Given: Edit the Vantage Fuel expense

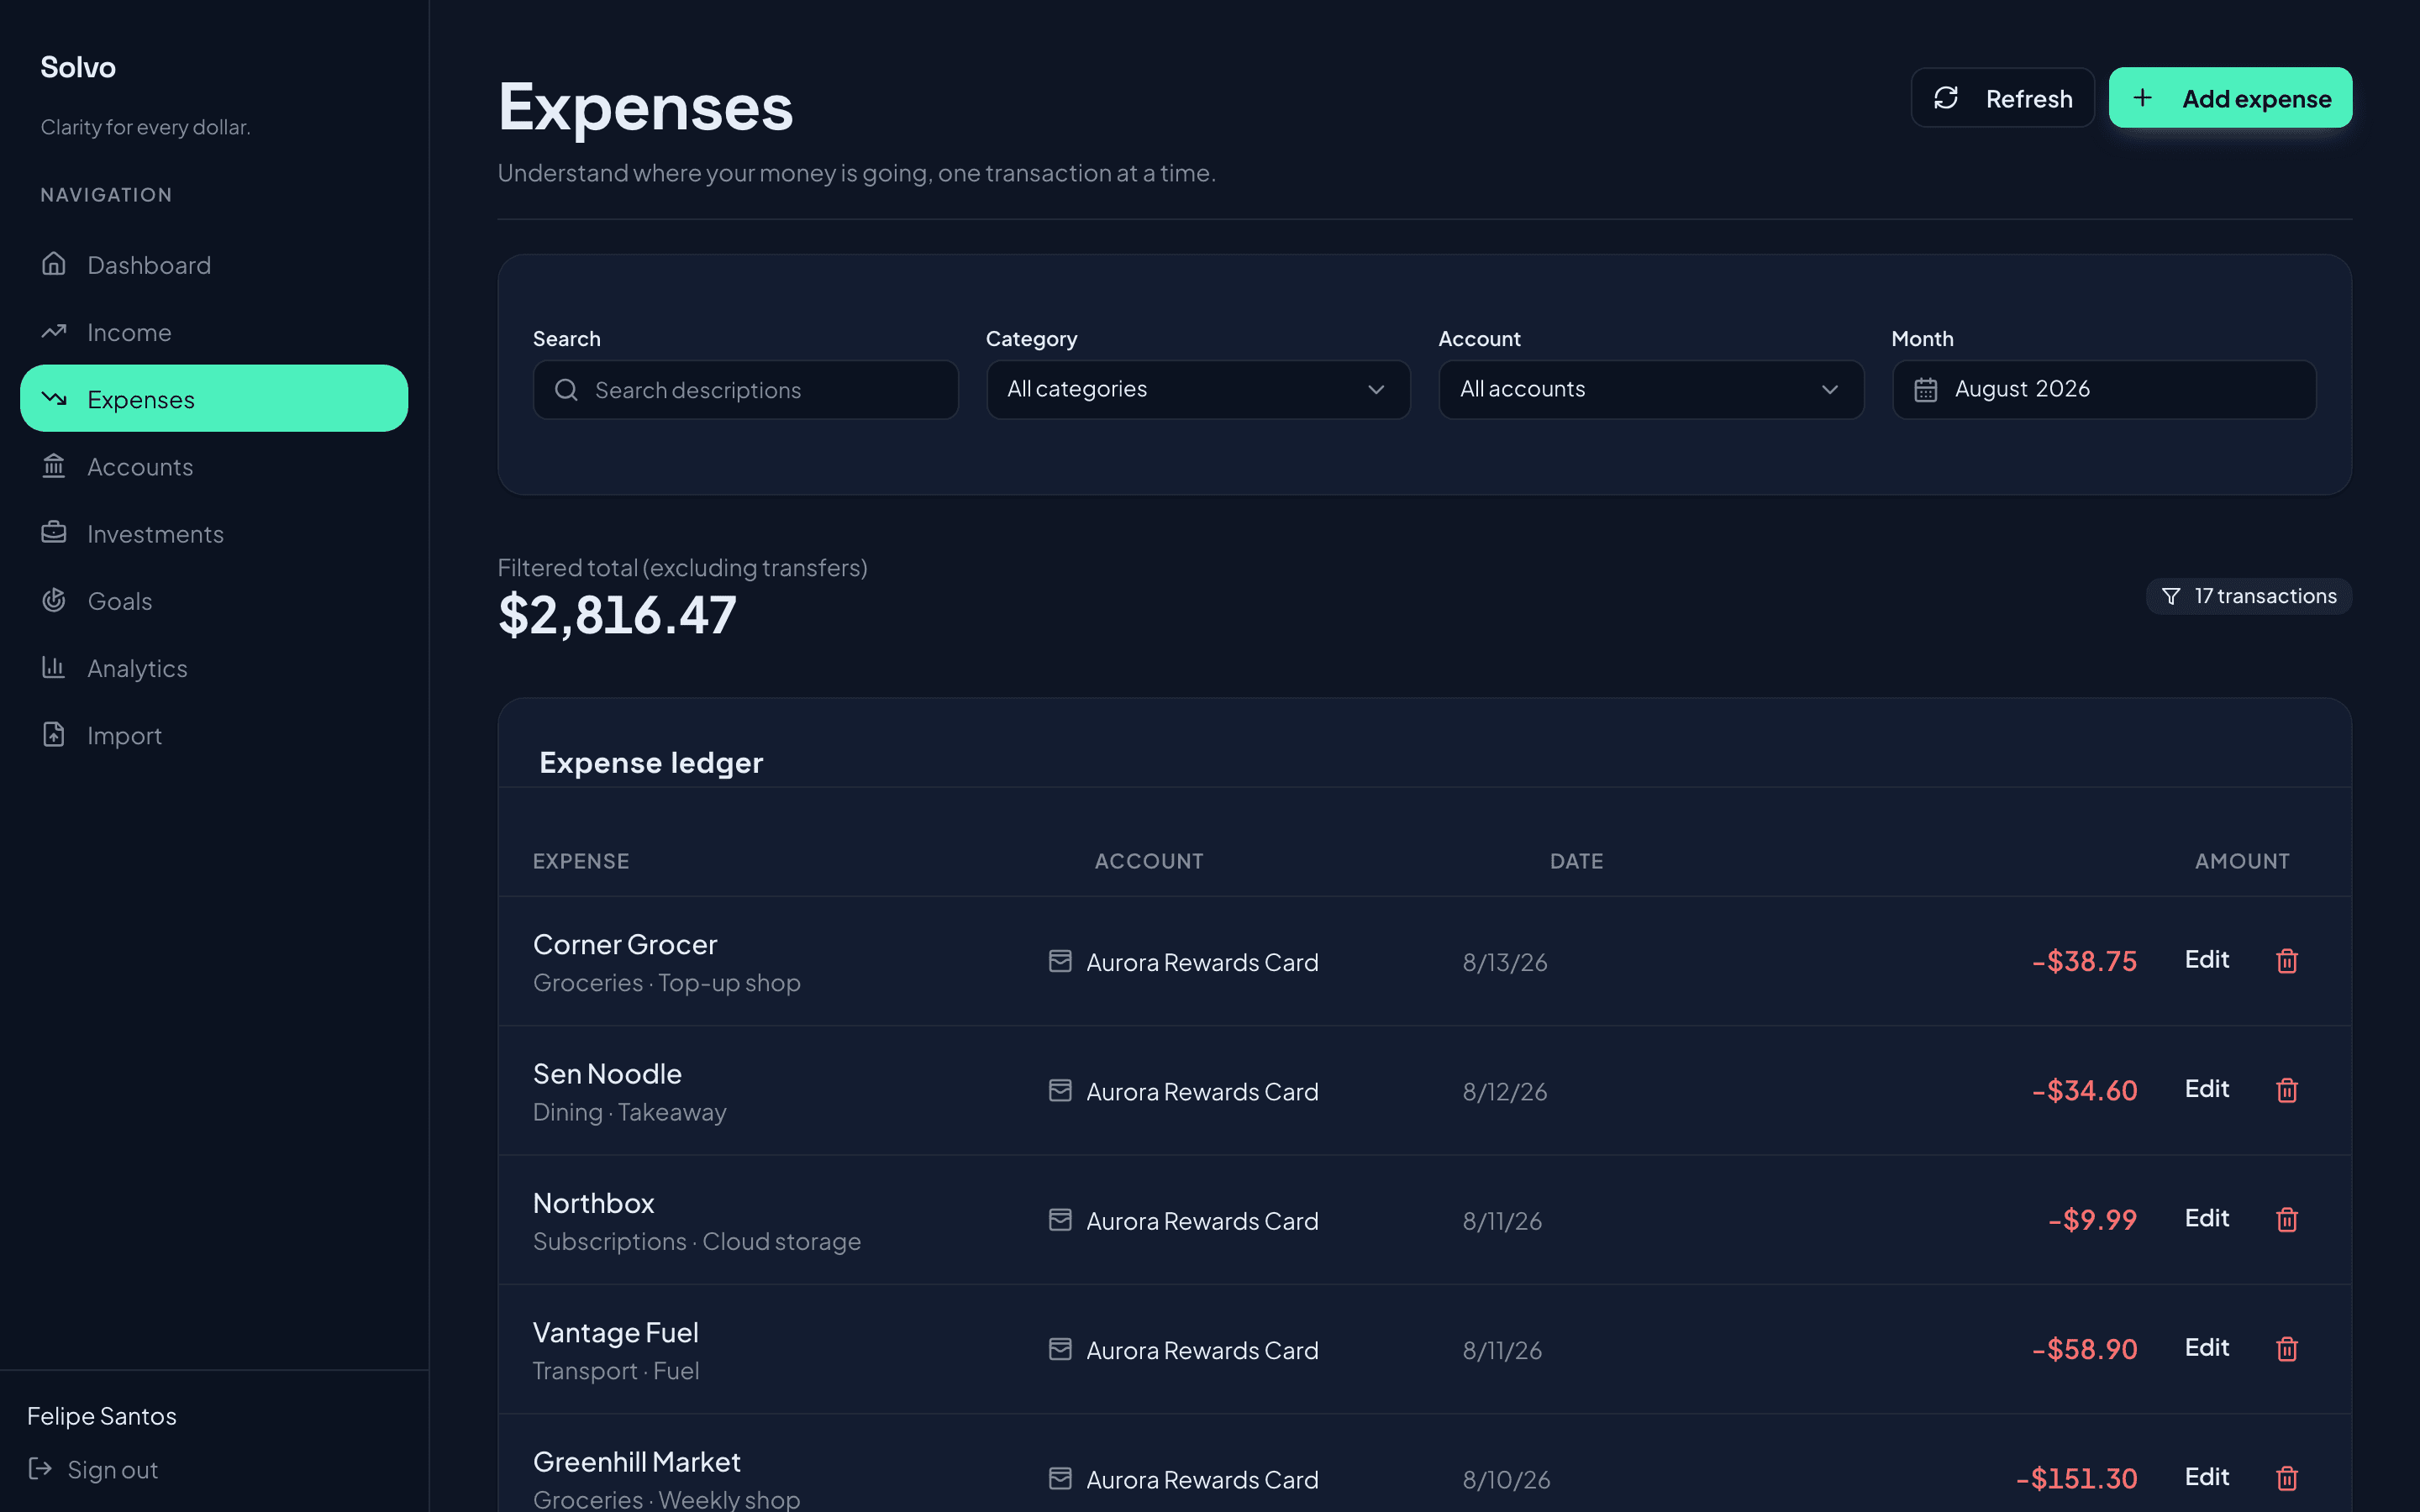Looking at the screenshot, I should [2206, 1348].
